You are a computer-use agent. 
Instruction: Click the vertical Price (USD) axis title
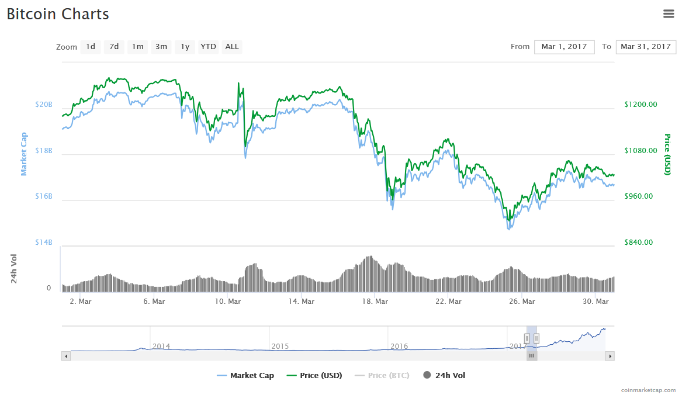[x=667, y=154]
